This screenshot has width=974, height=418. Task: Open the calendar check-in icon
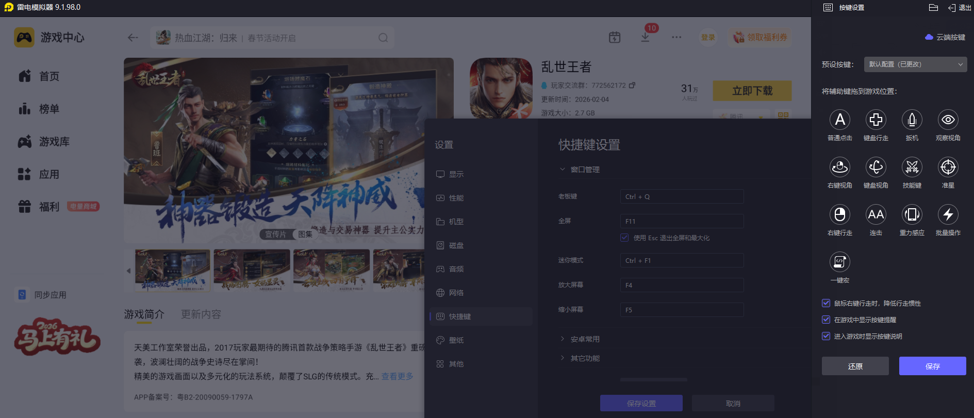pyautogui.click(x=615, y=37)
